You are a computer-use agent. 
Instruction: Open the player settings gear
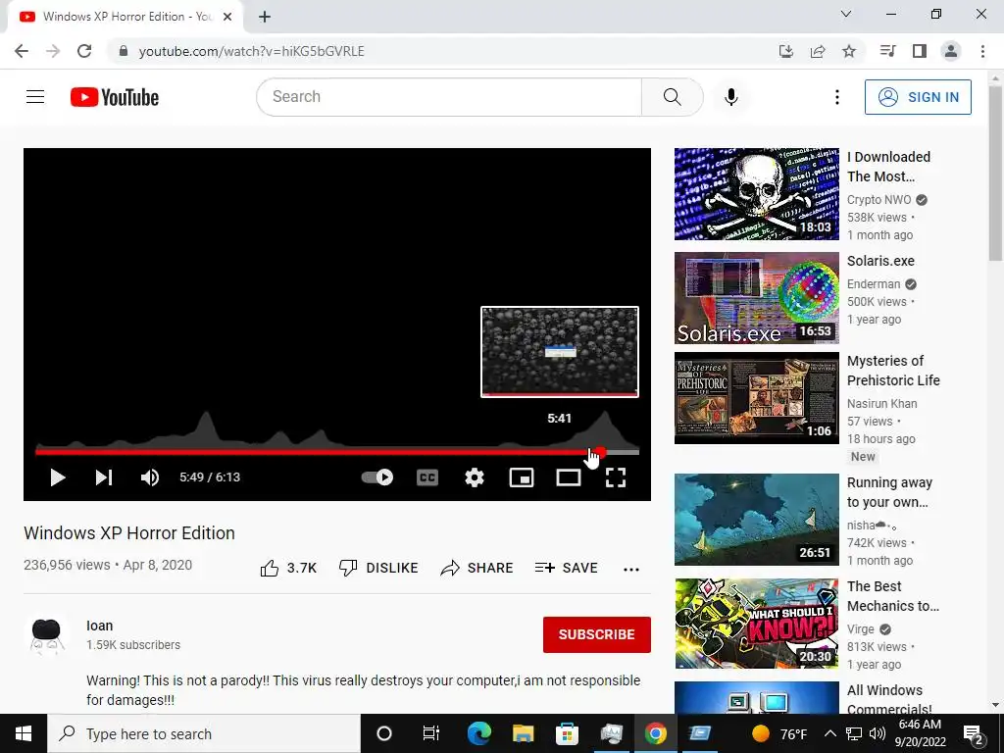click(x=475, y=477)
